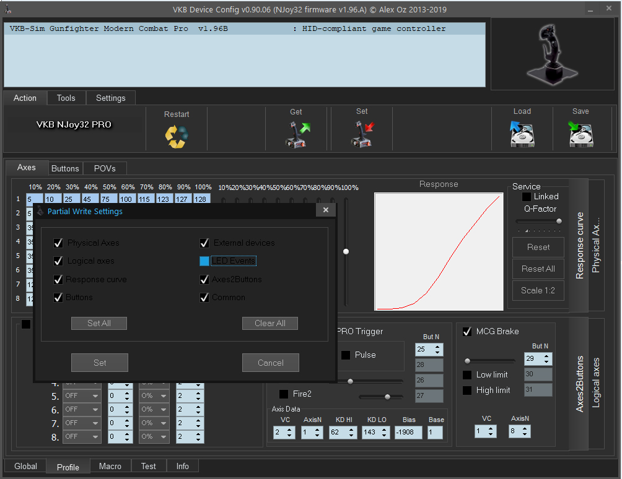
Task: Click the joystick image thumbnail
Action: (x=553, y=53)
